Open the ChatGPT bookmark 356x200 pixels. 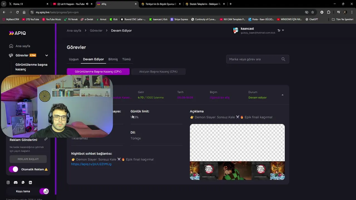311,19
